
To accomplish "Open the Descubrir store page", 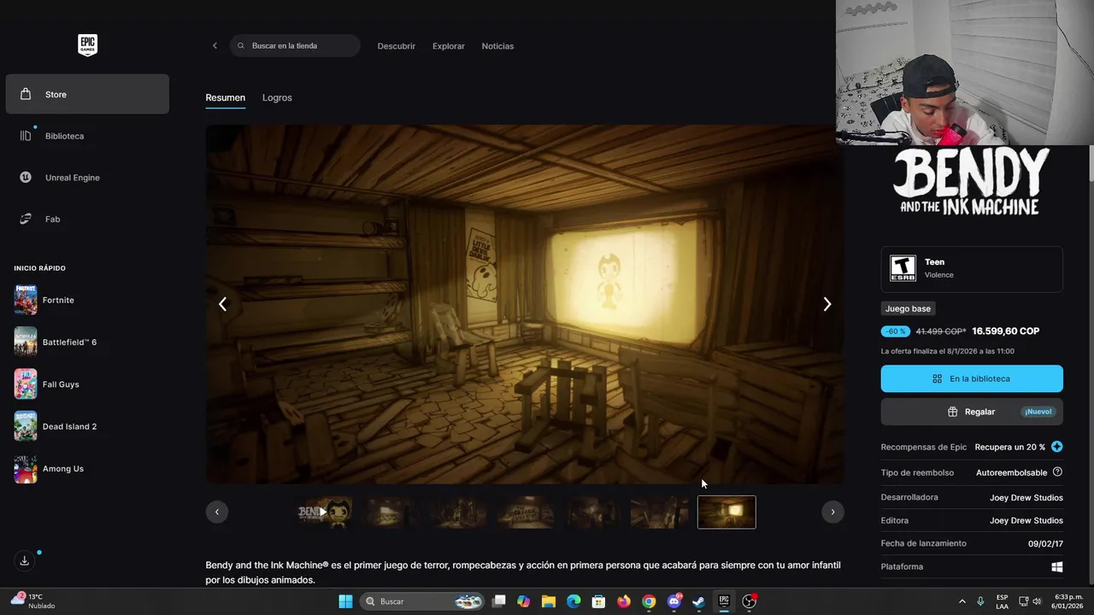I will coord(397,46).
